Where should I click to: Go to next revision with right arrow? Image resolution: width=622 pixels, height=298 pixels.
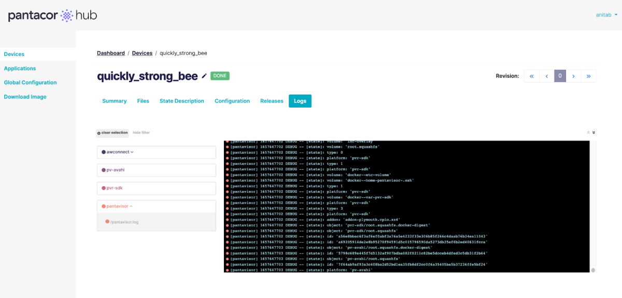pos(574,76)
